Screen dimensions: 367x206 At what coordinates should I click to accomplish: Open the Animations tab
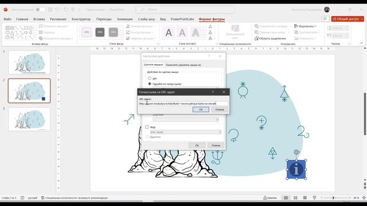pyautogui.click(x=125, y=19)
